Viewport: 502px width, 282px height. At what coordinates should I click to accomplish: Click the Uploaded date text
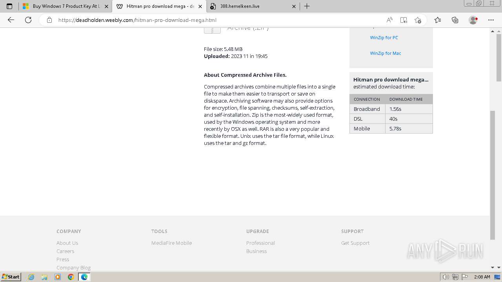coord(236,56)
